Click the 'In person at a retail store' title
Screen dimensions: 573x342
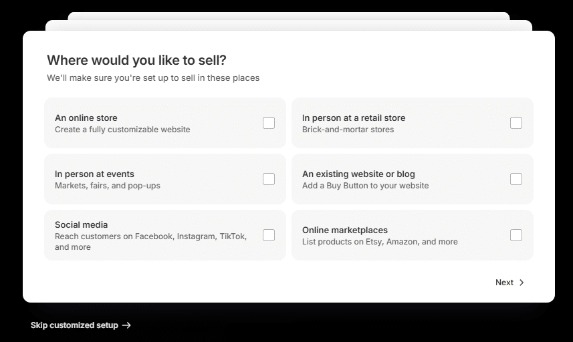354,118
